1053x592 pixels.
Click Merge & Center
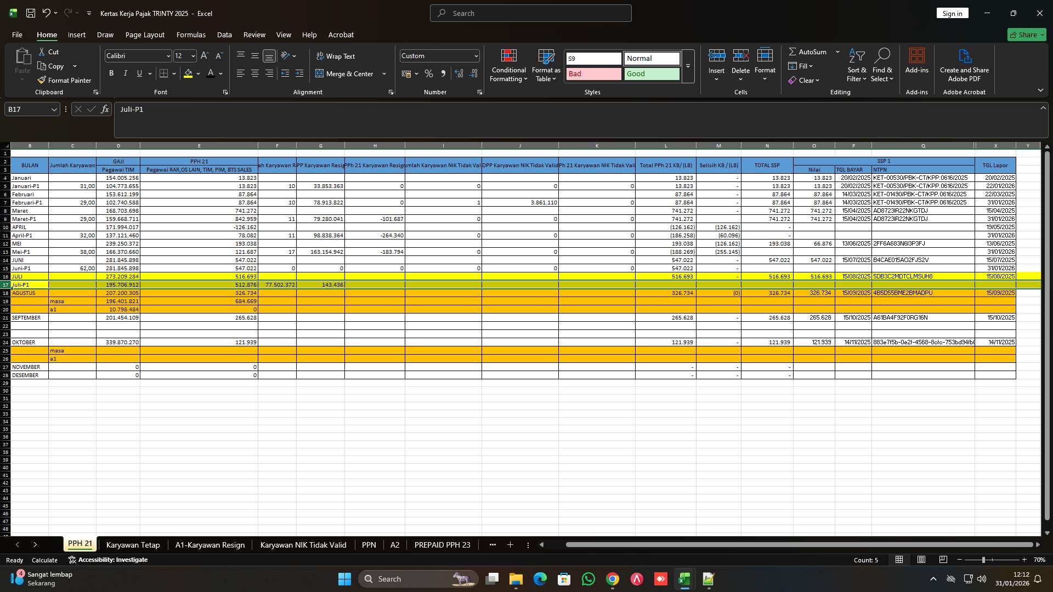pos(350,73)
